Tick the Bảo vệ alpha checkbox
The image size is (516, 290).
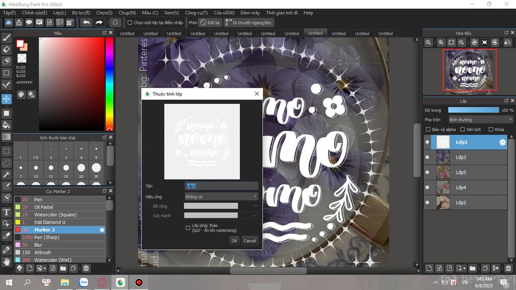click(428, 129)
